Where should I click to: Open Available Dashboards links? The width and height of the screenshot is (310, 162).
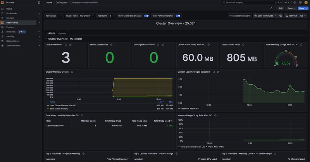240,16
